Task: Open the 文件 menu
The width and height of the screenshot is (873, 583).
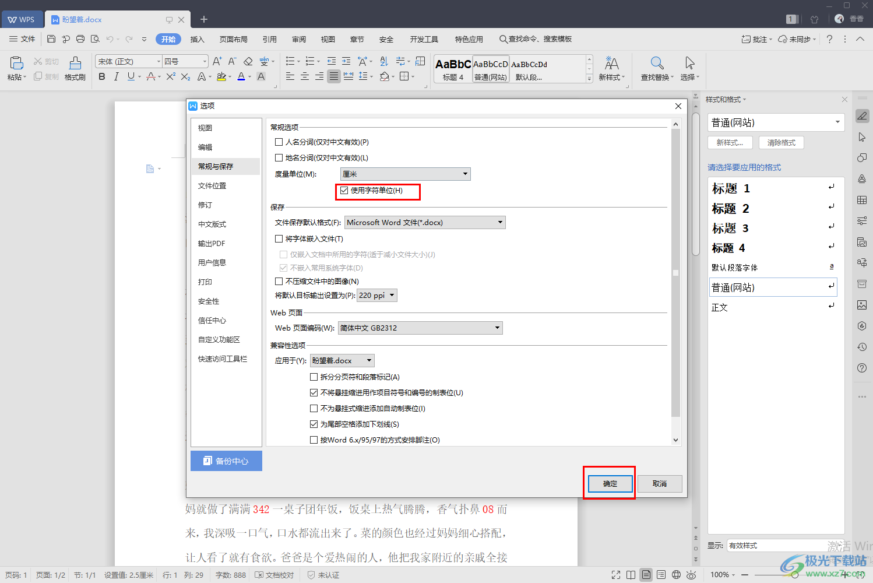Action: 22,39
